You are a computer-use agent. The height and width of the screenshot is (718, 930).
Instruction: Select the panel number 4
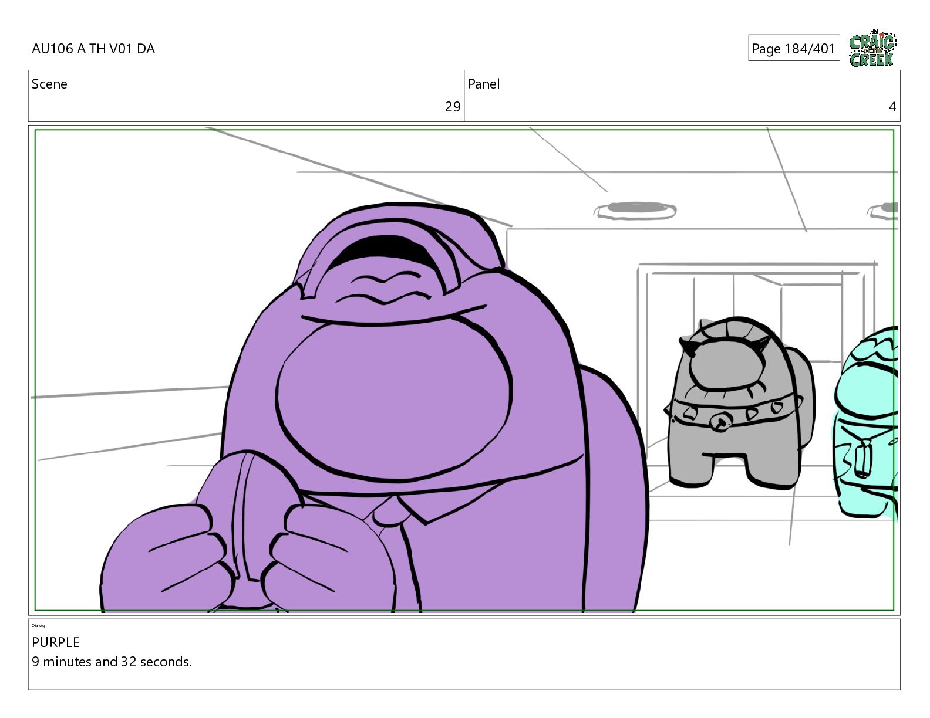[892, 107]
